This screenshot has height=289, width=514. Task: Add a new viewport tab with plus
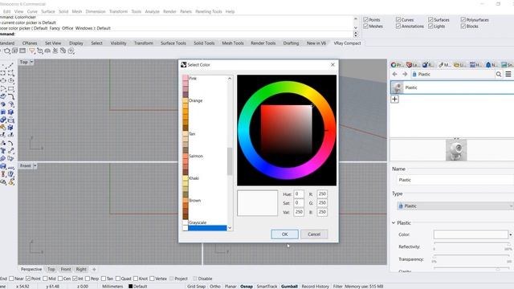coord(94,270)
